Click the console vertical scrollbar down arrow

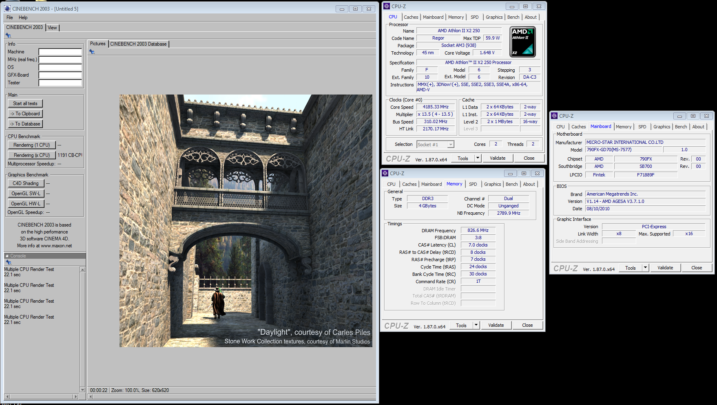(82, 390)
